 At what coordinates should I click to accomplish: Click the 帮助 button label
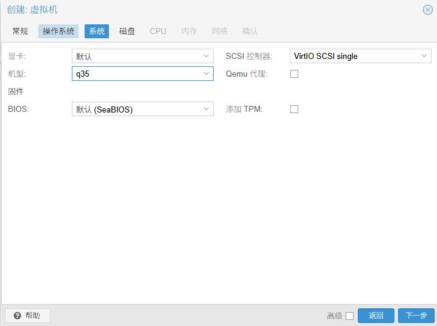[x=32, y=316]
